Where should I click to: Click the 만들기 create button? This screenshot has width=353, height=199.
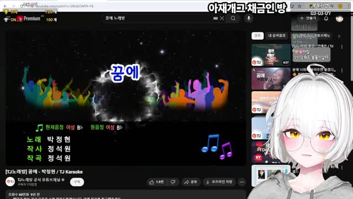308,18
